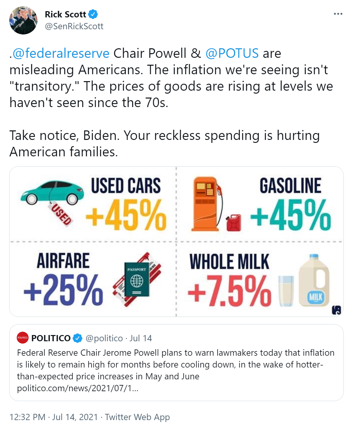Click Rick Scott's profile avatar photo
Screen dimensions: 349x426
tap(23, 20)
